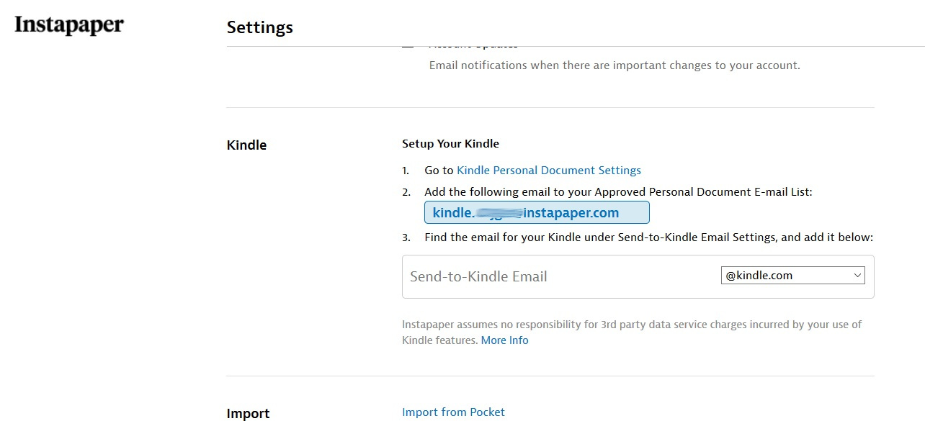Click step 3 Send-to-Kindle Email Settings instruction
Screen dimensions: 925x421
click(x=648, y=237)
